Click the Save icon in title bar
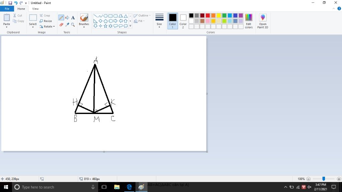 10,3
